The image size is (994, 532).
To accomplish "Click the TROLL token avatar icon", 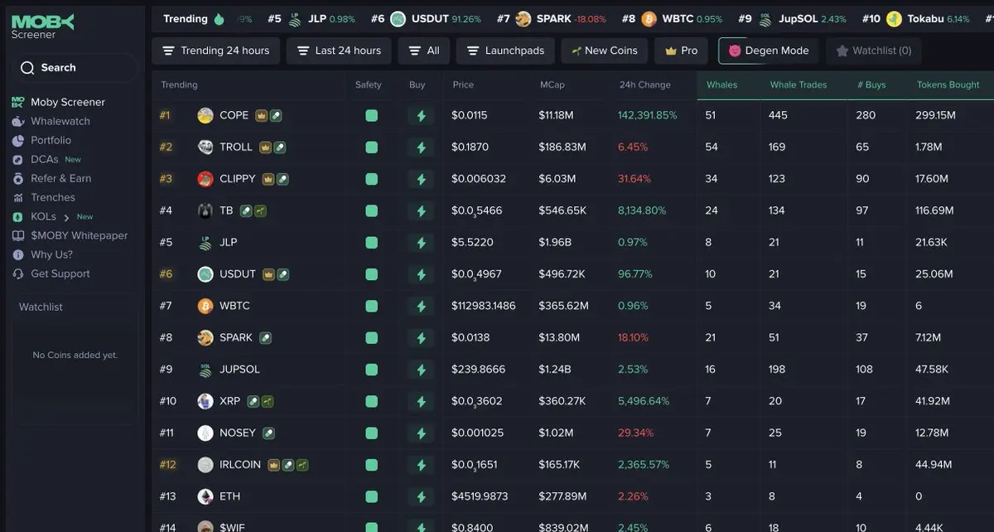I will pyautogui.click(x=205, y=148).
